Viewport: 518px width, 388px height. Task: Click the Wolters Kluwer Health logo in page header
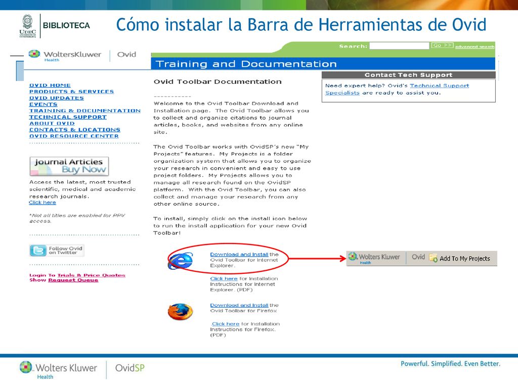[65, 55]
